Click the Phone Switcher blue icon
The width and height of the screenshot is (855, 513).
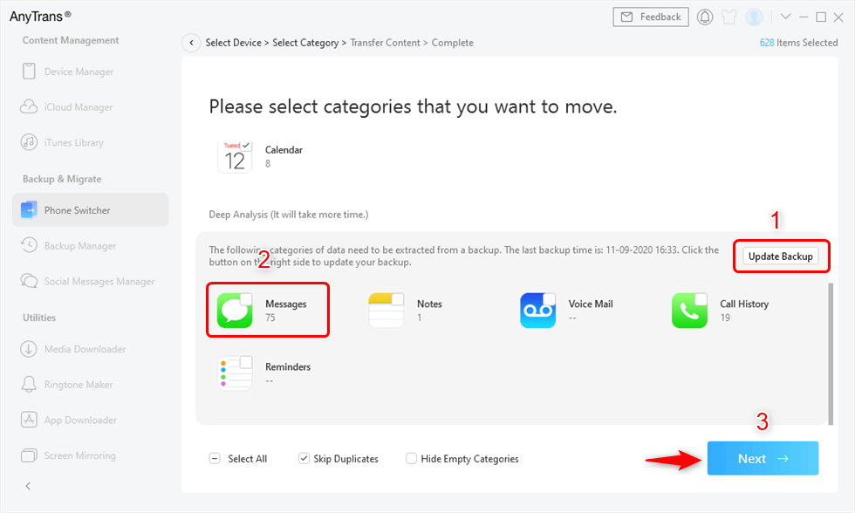click(x=29, y=210)
